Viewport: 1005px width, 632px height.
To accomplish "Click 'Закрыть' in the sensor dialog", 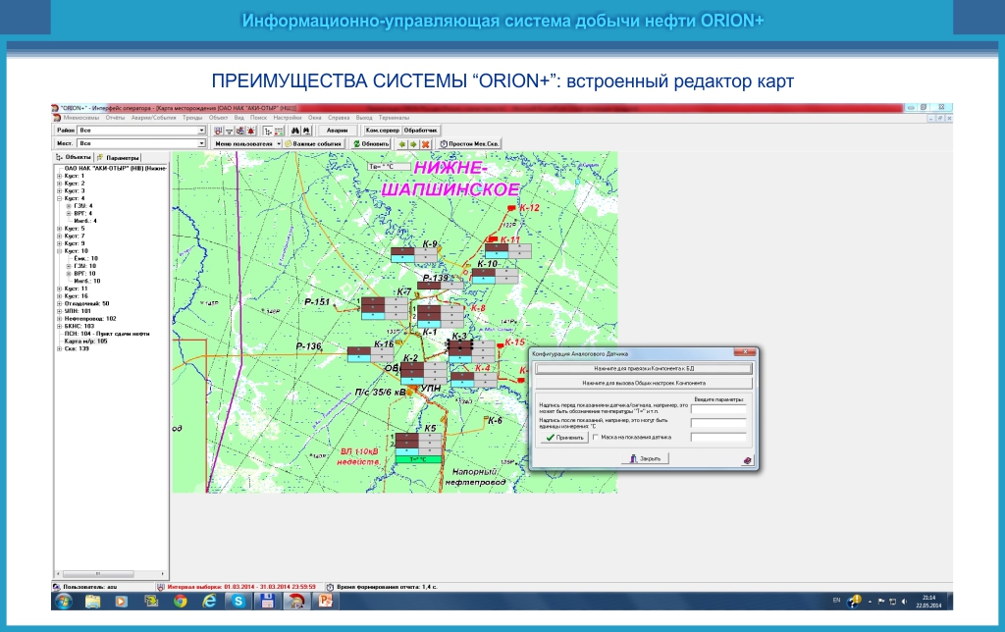I will (x=645, y=459).
